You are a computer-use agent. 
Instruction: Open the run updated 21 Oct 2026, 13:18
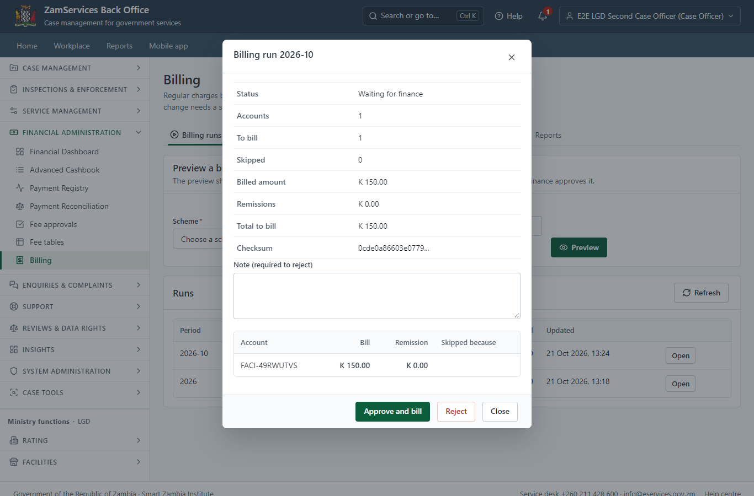pos(681,384)
